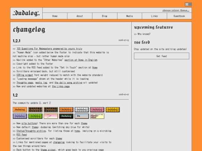Viewport: 202px width, 151px height.
Task: Open the CDRing widget link
Action: 25,75
